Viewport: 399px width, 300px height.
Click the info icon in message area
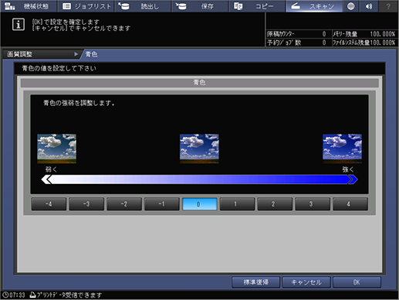[x=19, y=25]
